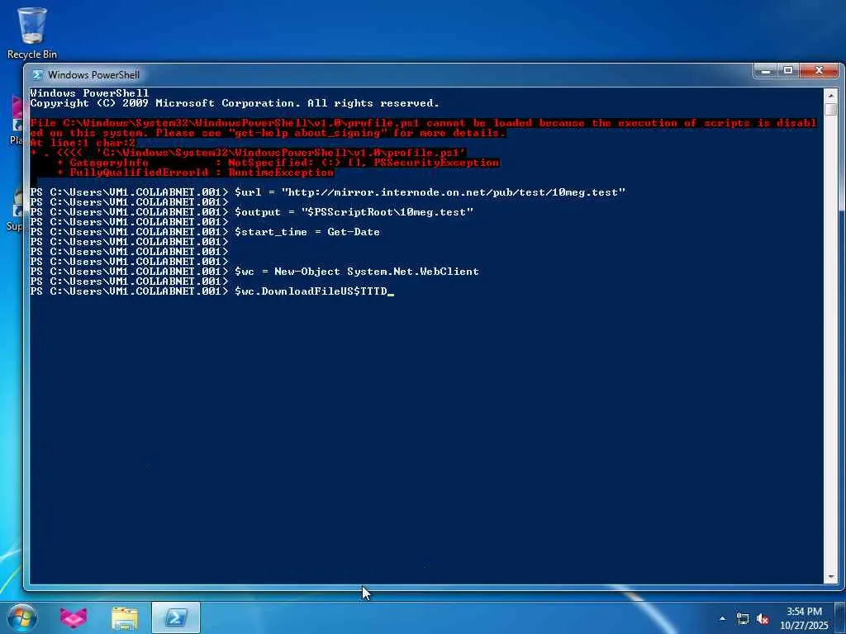Open the Recycle Bin desktop icon
The width and height of the screenshot is (846, 634).
coord(32,33)
